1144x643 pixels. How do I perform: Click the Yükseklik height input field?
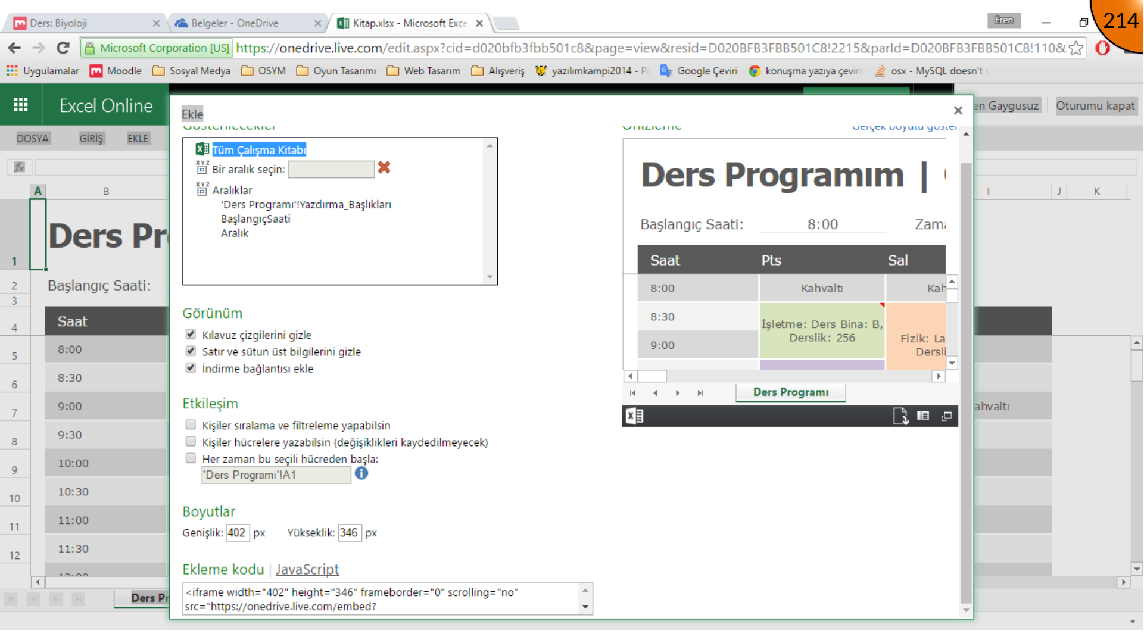tap(350, 533)
